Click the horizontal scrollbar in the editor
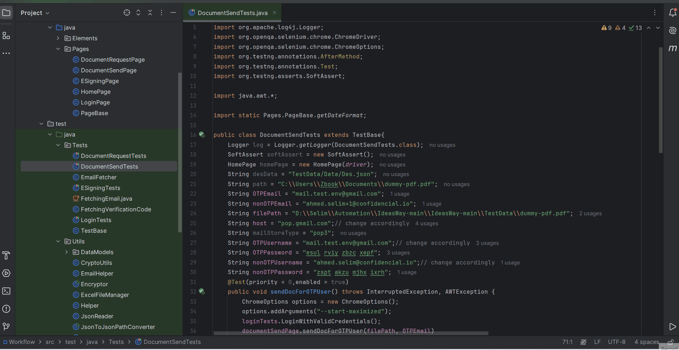The height and width of the screenshot is (350, 679). pyautogui.click(x=351, y=334)
